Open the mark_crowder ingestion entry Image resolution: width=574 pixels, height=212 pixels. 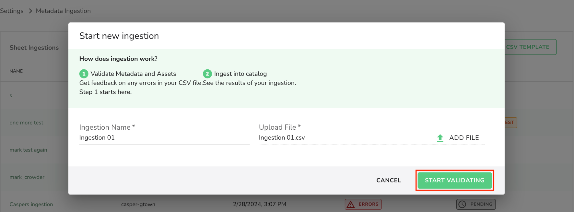[x=27, y=177]
